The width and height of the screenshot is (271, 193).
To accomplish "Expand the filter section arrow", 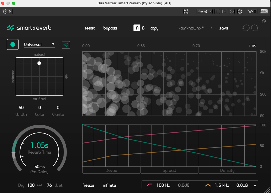I will coord(255,185).
